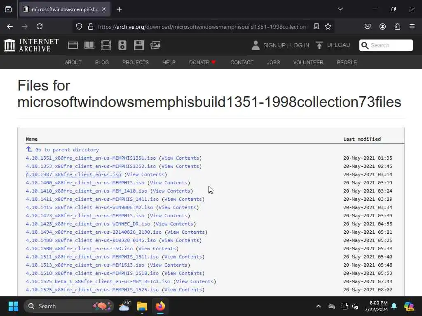This screenshot has height=316, width=422.
Task: Open the Audio speaker icon
Action: [122, 45]
